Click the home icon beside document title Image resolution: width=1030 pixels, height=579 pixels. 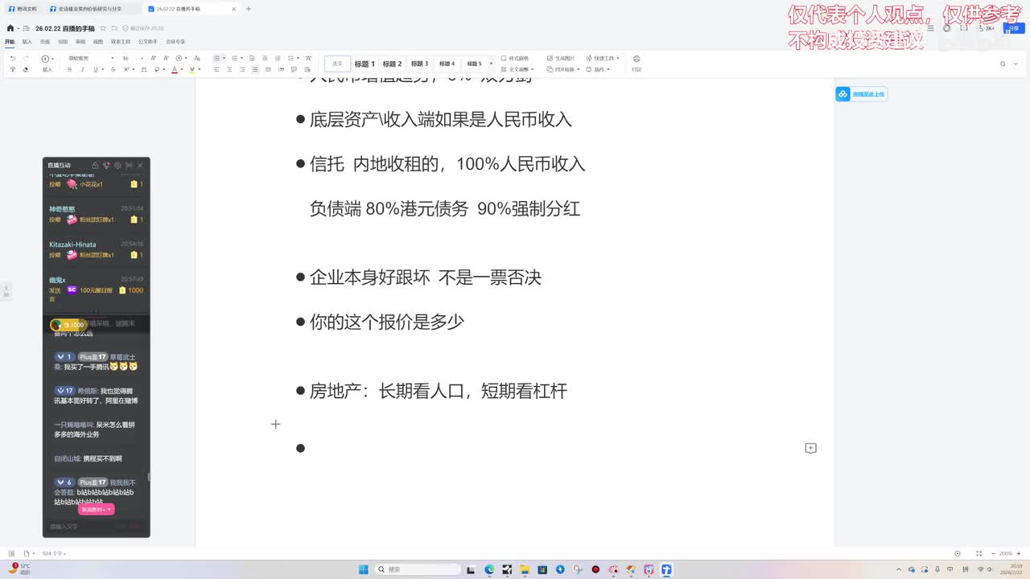point(10,28)
